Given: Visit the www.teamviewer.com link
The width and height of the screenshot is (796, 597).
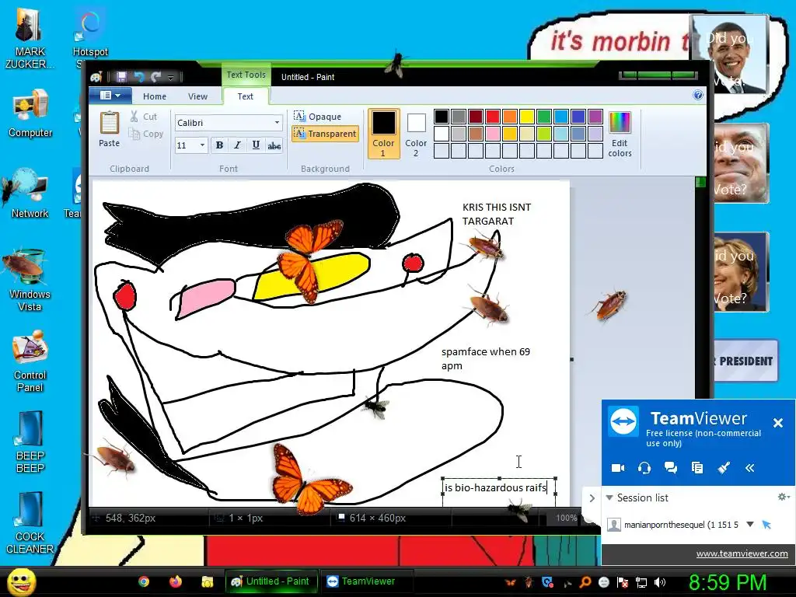Looking at the screenshot, I should tap(742, 553).
